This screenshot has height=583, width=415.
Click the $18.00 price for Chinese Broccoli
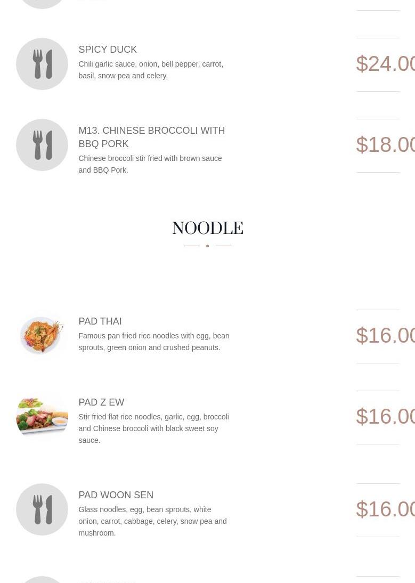[x=385, y=145]
